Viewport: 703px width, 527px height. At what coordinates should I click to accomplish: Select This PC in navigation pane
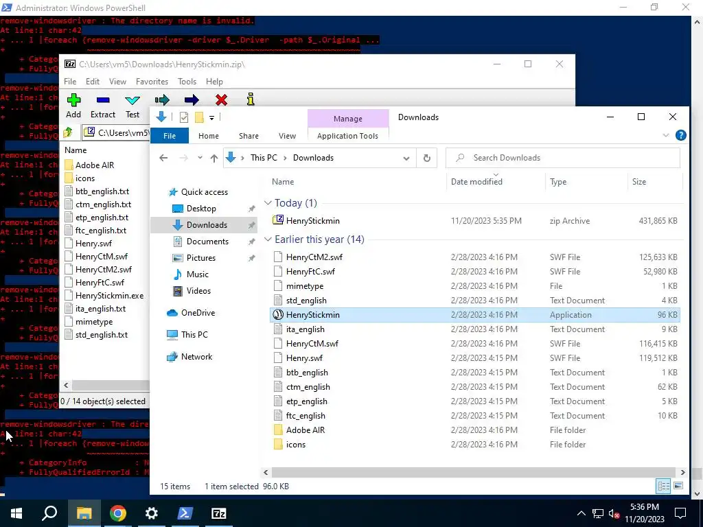194,335
